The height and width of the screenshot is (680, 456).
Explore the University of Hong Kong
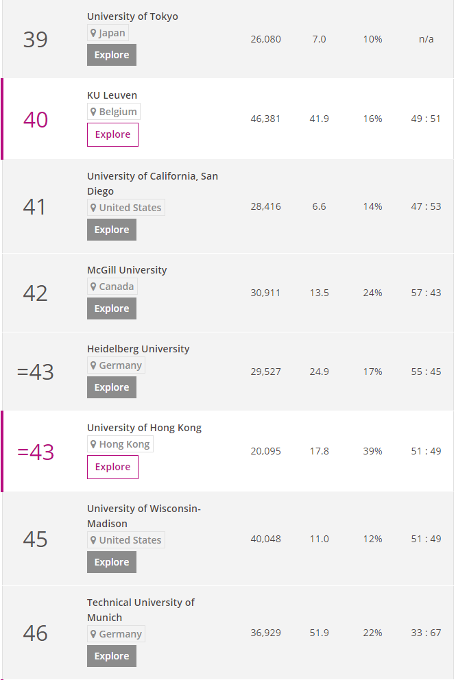click(x=112, y=467)
